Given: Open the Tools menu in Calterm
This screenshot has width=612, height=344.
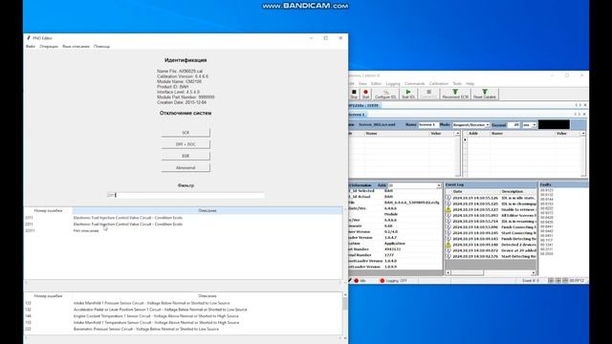Looking at the screenshot, I should (457, 83).
